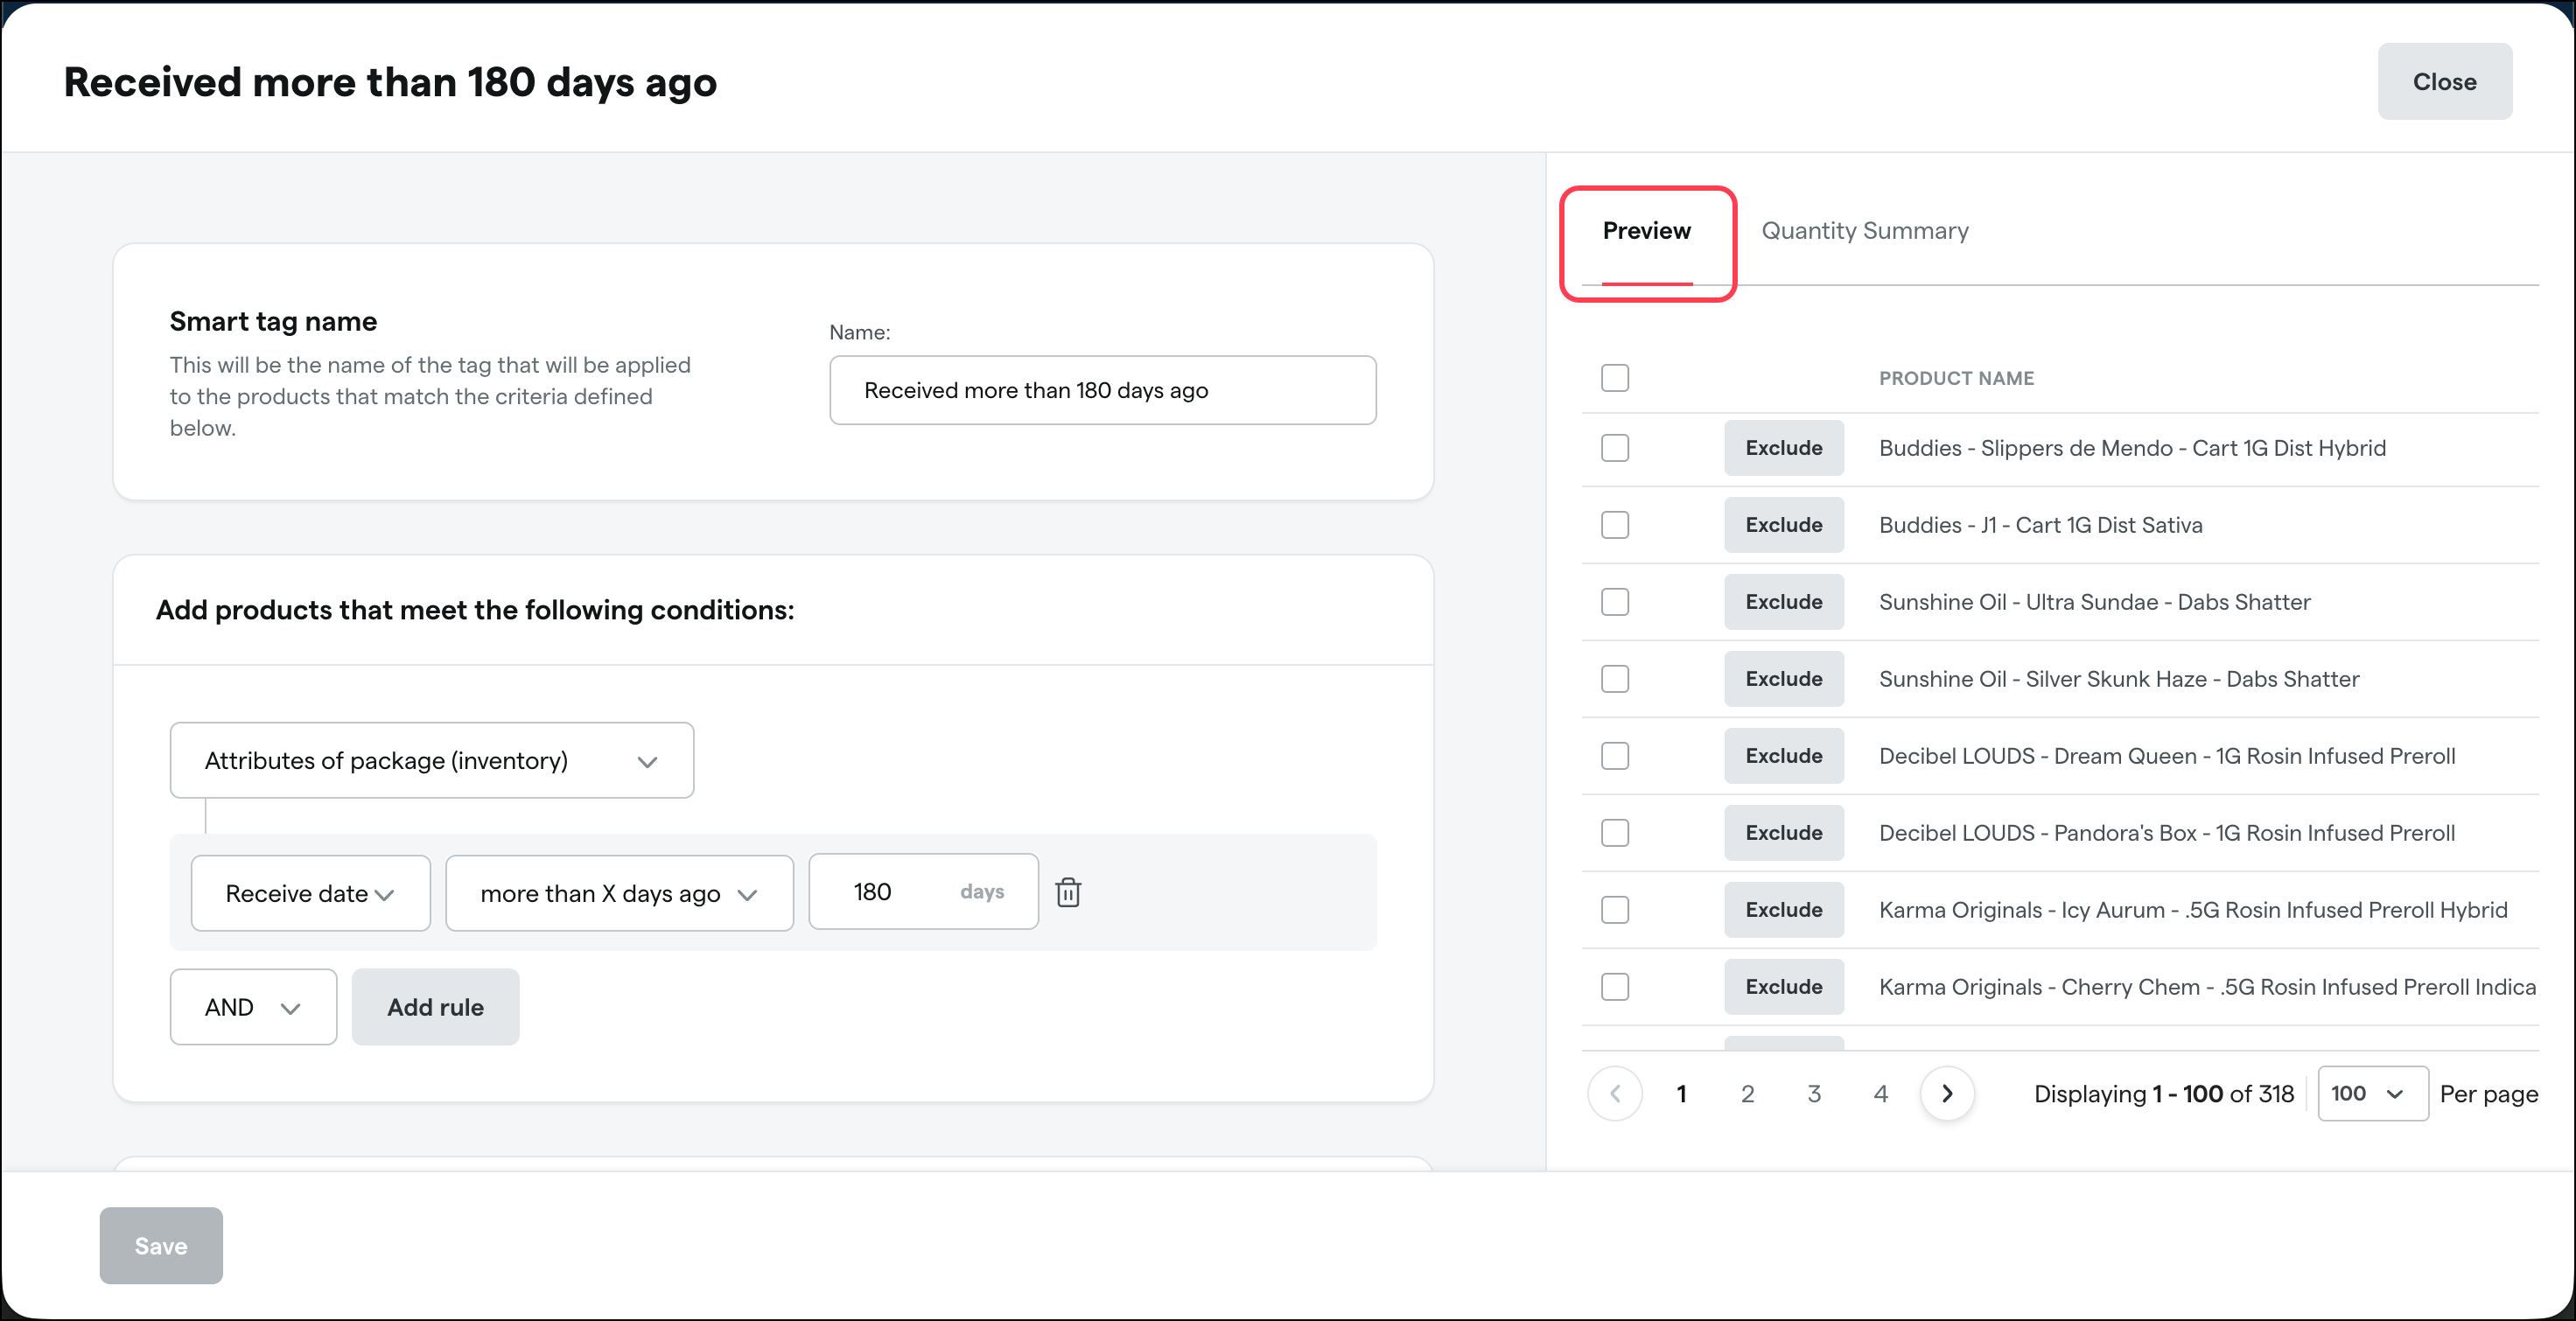The width and height of the screenshot is (2576, 1321).
Task: Exclude Buddies - J1 - Cart 1G Dist Sativa
Action: pos(1783,525)
